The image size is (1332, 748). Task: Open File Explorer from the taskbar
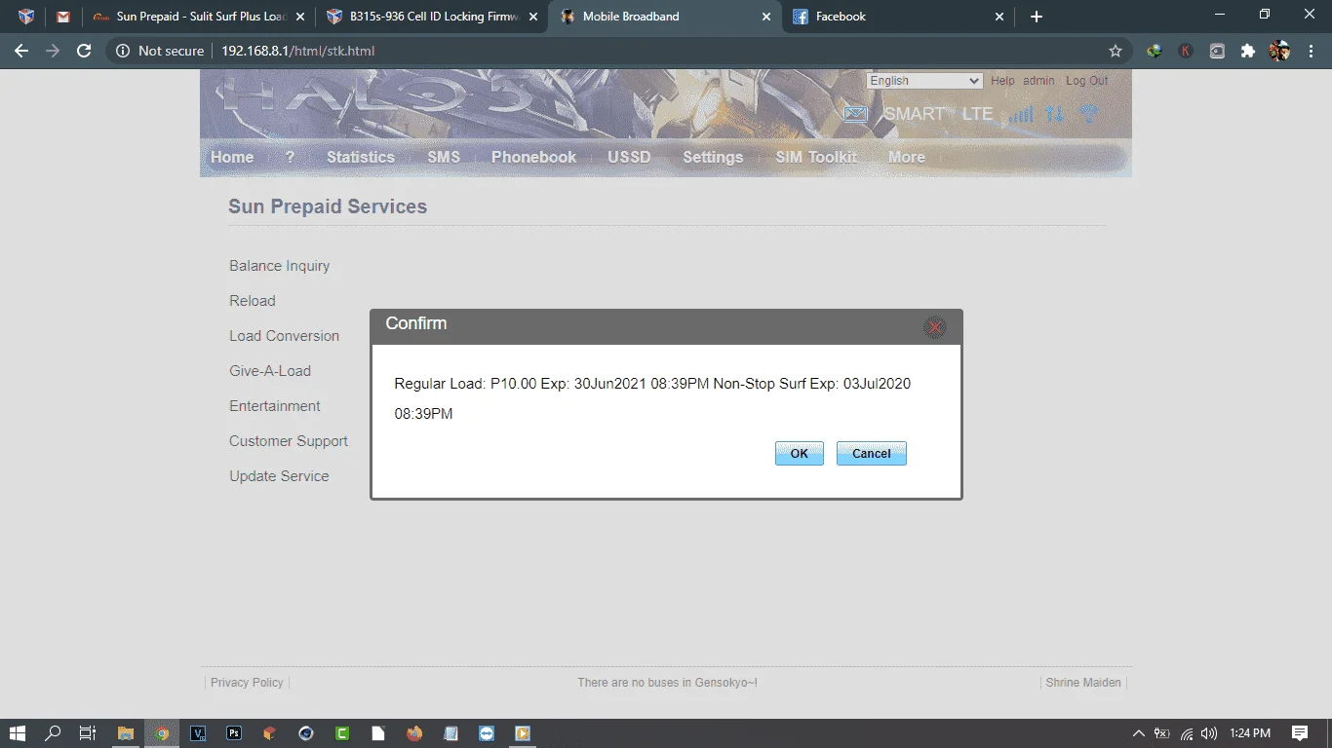pos(126,733)
